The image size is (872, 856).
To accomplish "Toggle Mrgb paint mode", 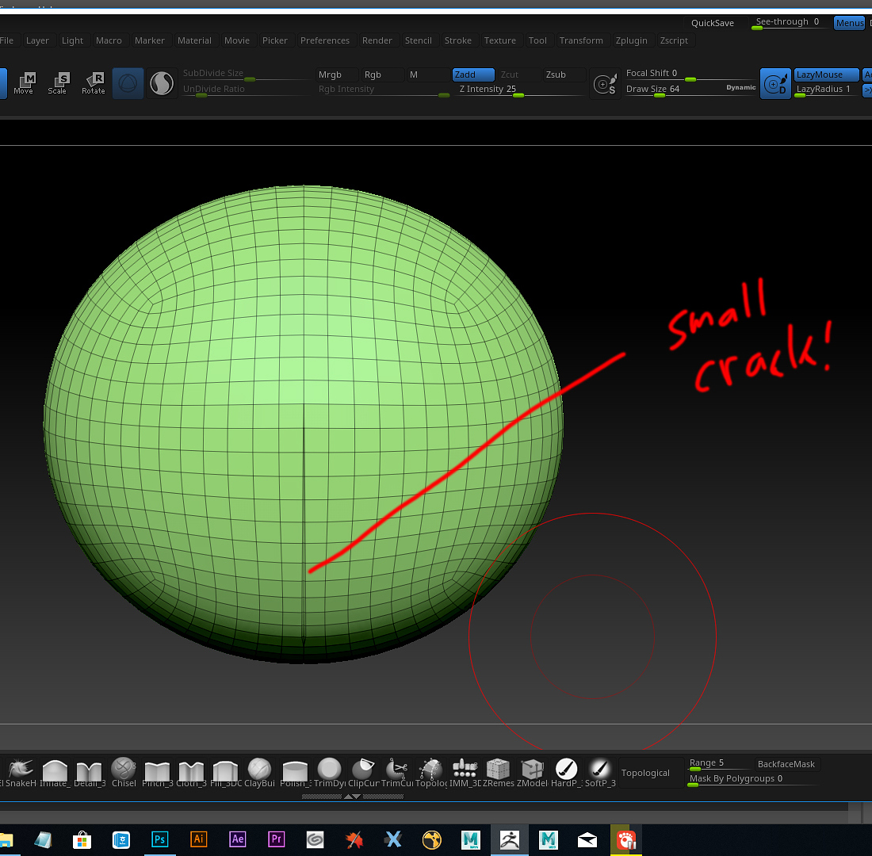I will click(x=337, y=75).
